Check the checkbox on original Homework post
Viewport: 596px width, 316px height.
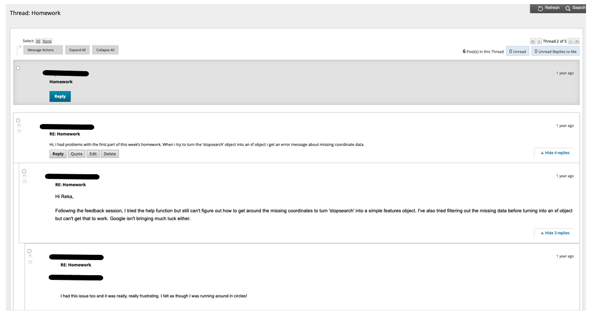click(x=18, y=68)
